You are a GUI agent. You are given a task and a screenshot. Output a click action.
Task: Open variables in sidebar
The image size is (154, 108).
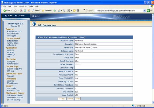[10, 52]
